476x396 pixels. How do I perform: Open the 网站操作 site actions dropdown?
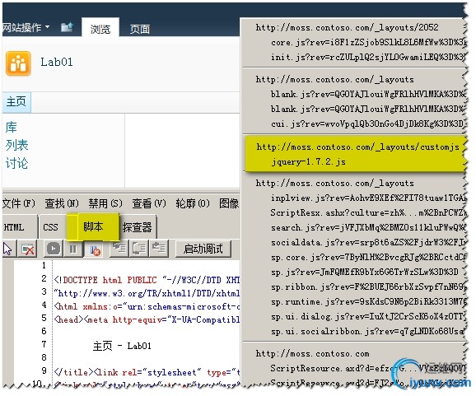(26, 28)
